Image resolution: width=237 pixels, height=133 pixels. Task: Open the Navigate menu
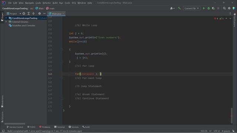click(x=30, y=3)
